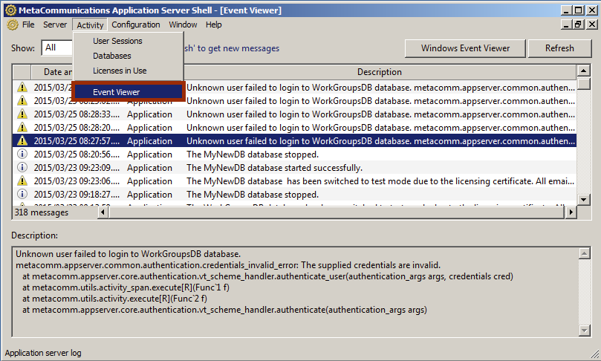The height and width of the screenshot is (361, 601).
Task: Select Event Viewer menu entry
Action: 128,92
